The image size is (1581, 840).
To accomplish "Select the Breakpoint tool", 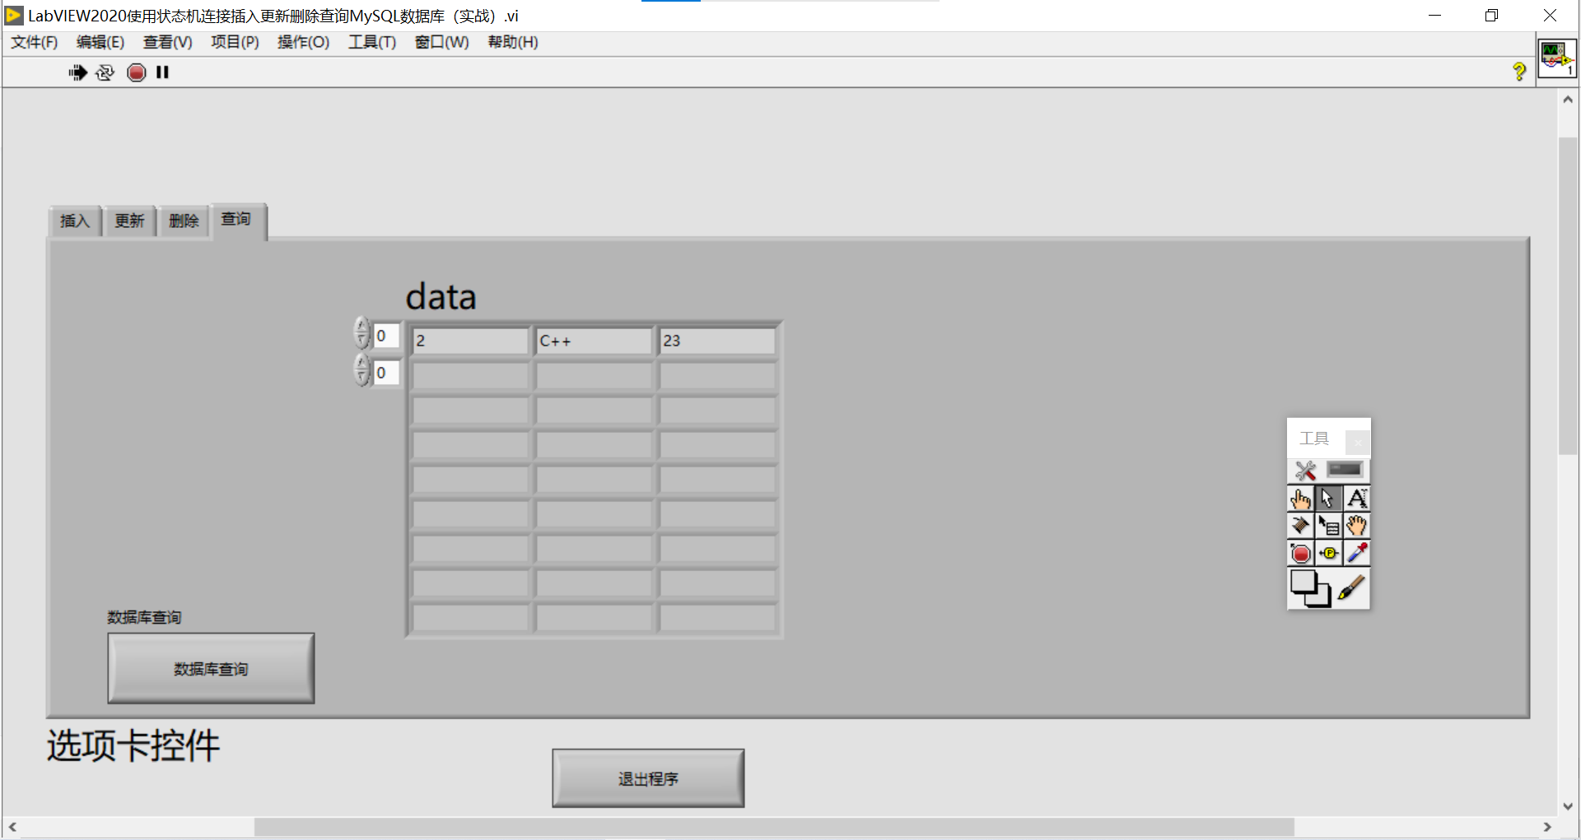I will tap(1301, 553).
